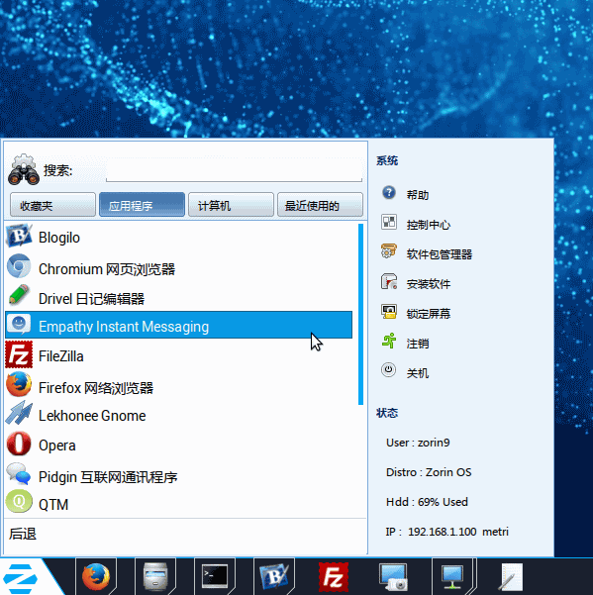Select Pidgin 互联网通讯程序 text entry
Screen dimensions: 593x595
click(x=108, y=477)
